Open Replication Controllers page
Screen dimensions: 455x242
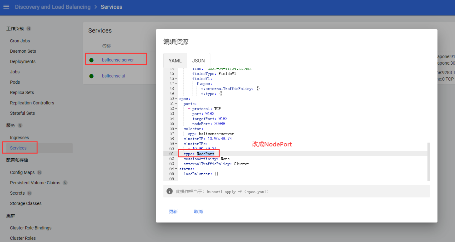[x=32, y=103]
